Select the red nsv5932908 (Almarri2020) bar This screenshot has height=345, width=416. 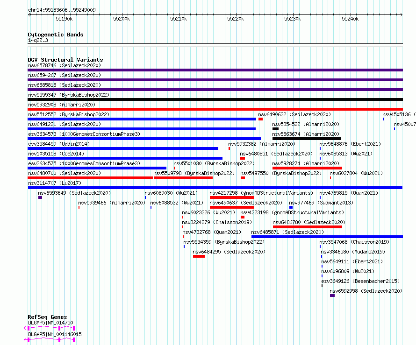tap(215, 109)
